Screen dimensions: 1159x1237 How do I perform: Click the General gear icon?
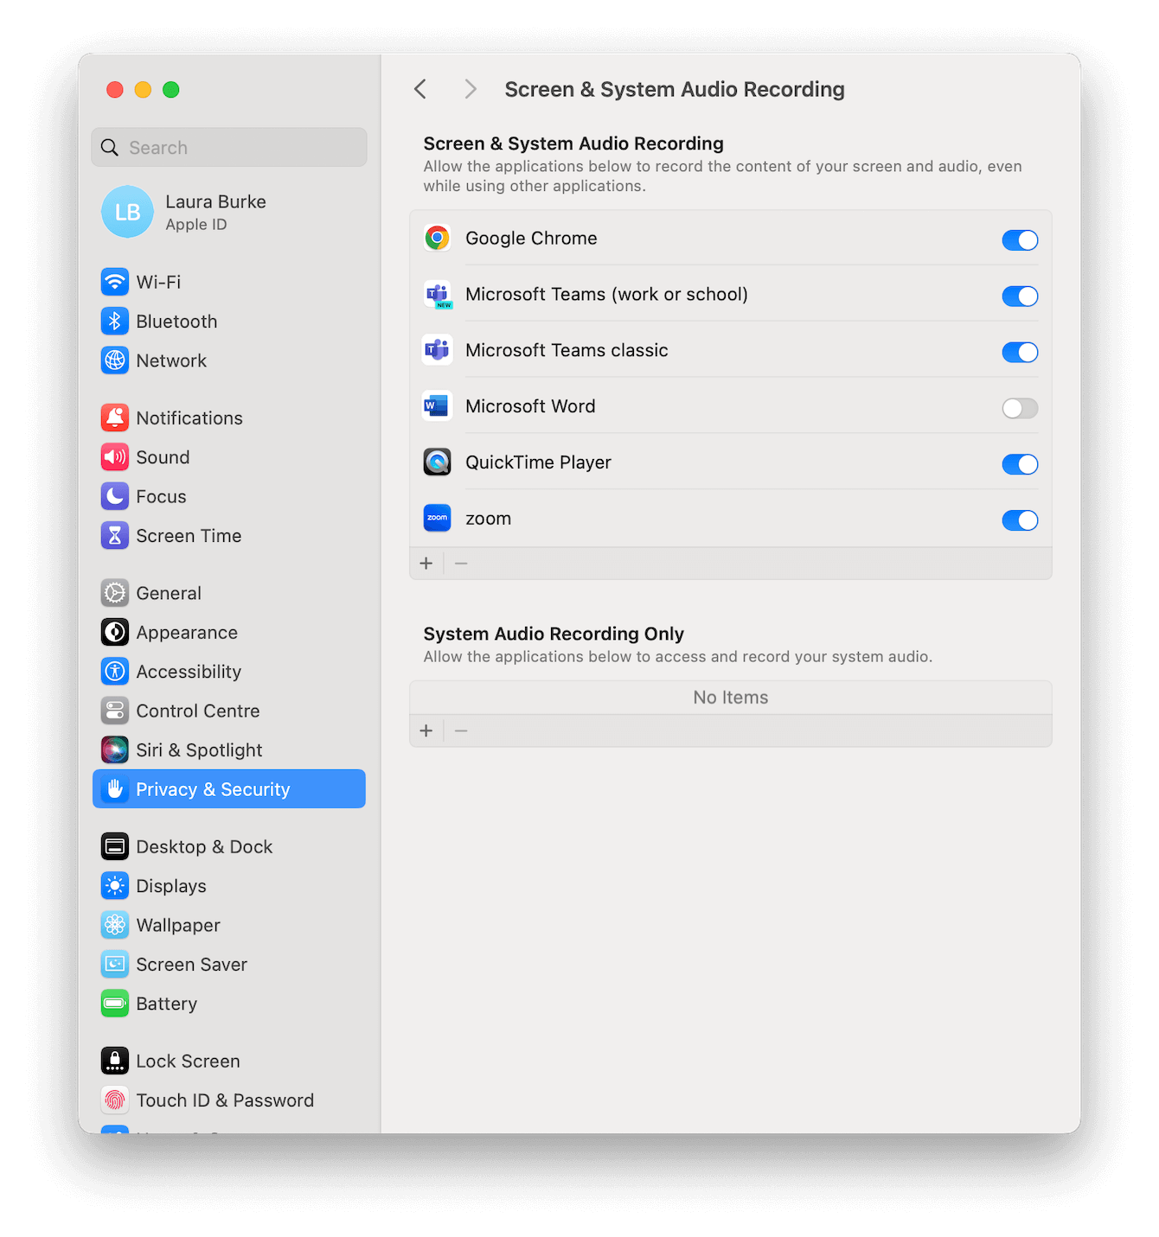[x=115, y=593]
